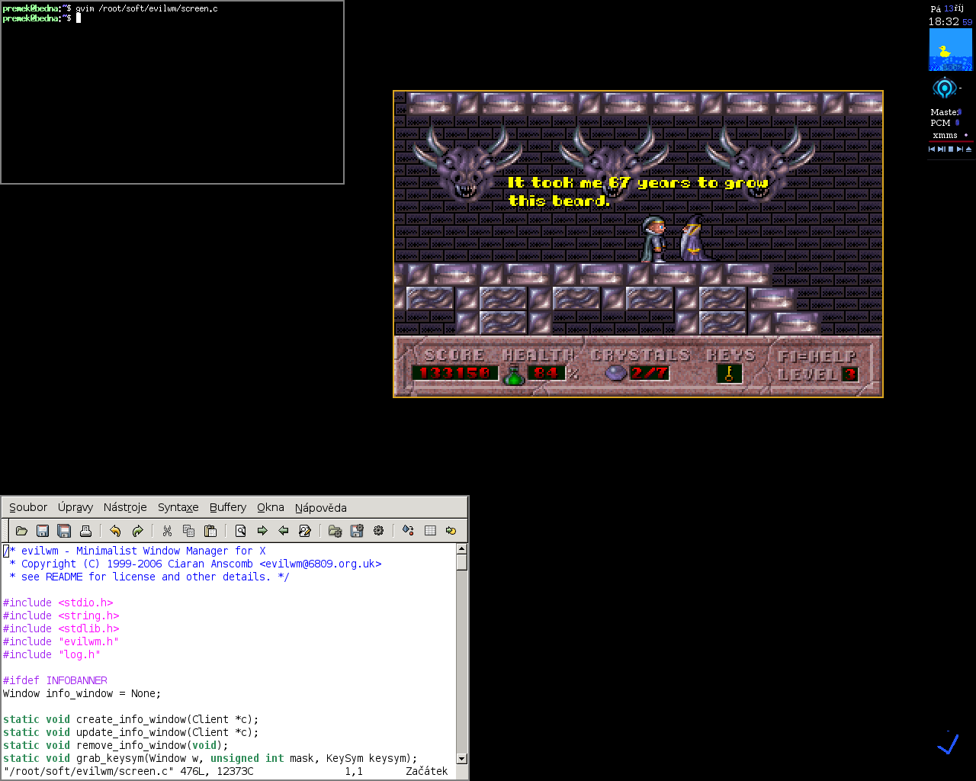Open the Nástroje menu

[x=125, y=507]
